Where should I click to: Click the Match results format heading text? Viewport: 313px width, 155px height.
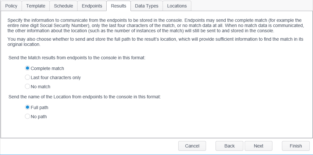[x=77, y=58]
